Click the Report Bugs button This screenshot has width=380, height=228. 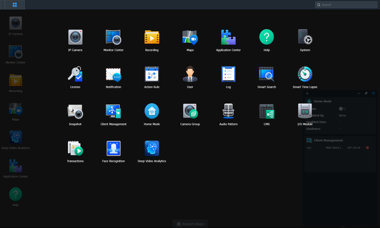[x=190, y=224]
